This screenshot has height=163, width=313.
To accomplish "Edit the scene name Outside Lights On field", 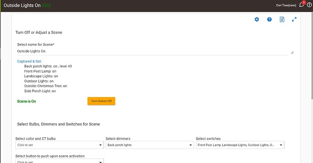I will pyautogui.click(x=152, y=51).
